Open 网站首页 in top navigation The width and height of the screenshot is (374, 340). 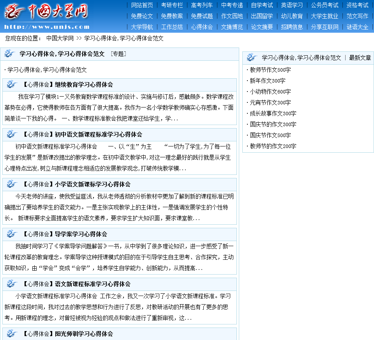click(x=142, y=5)
